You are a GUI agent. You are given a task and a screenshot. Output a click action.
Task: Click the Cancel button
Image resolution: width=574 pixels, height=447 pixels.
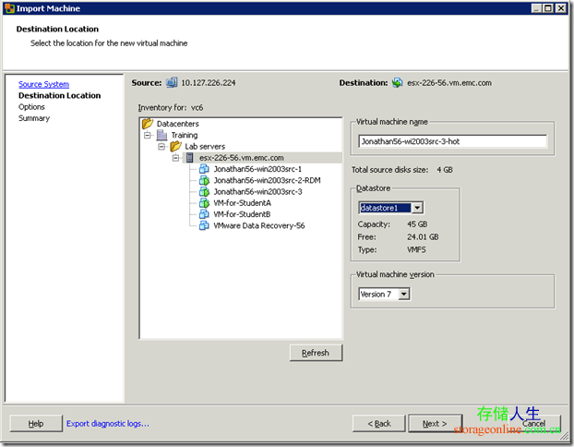533,424
